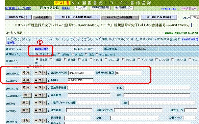The width and height of the screenshot is (199, 124).
Task: Move zzAUTHLOG row up
Action: coord(36,95)
